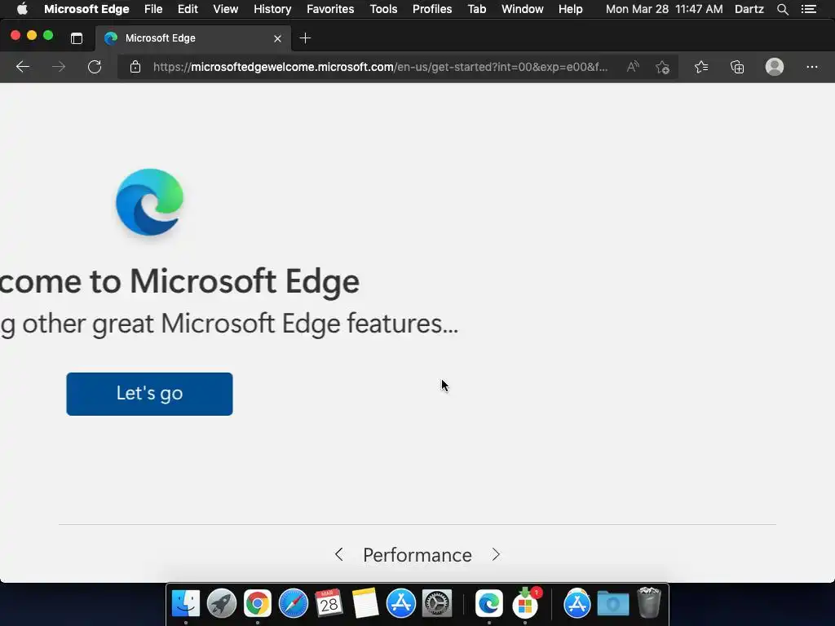Viewport: 835px width, 626px height.
Task: Click the date and time in menu bar
Action: pos(664,9)
